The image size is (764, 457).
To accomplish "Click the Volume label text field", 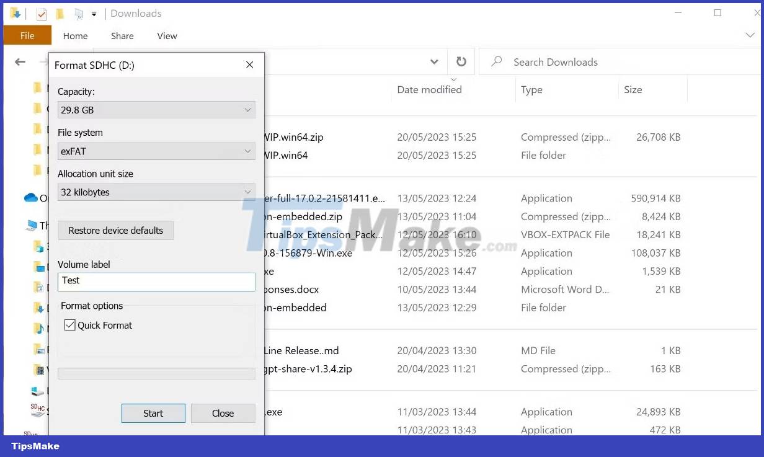I will click(156, 281).
